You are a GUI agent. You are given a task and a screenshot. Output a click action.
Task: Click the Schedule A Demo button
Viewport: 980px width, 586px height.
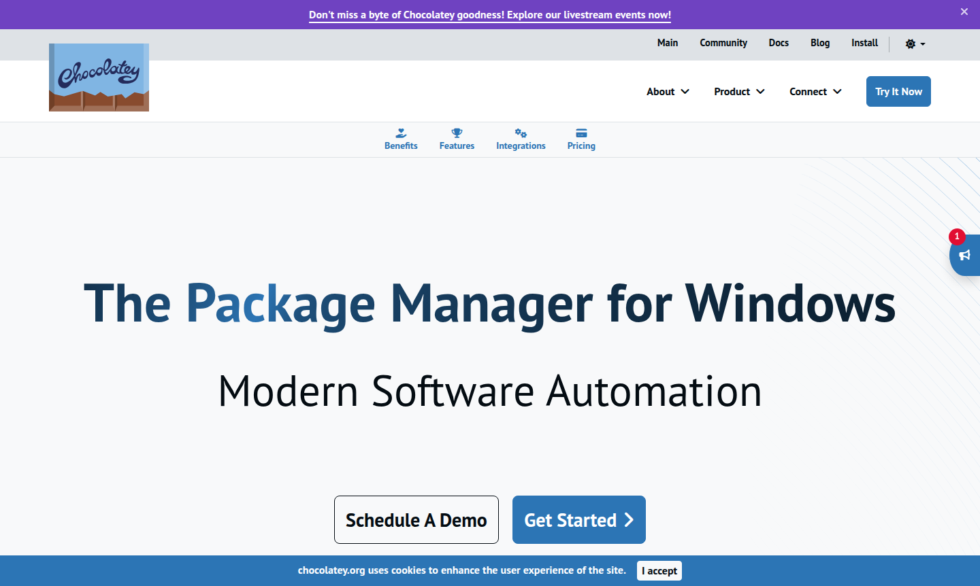point(416,520)
